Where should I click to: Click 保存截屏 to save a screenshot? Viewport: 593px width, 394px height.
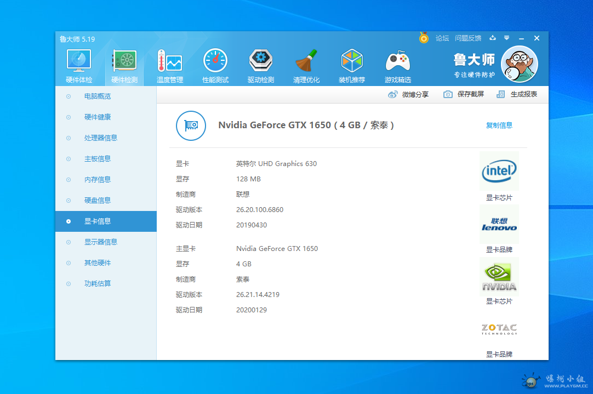click(464, 94)
